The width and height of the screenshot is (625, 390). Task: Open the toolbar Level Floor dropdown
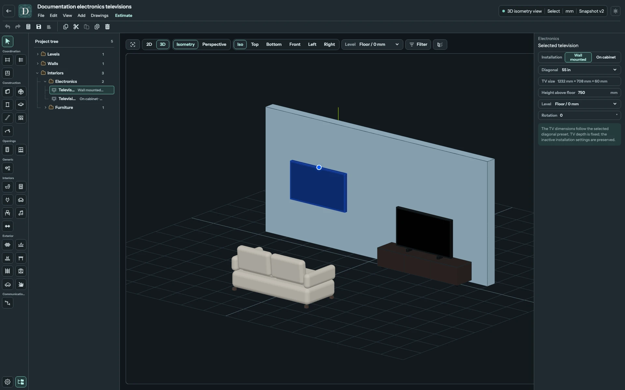point(372,45)
